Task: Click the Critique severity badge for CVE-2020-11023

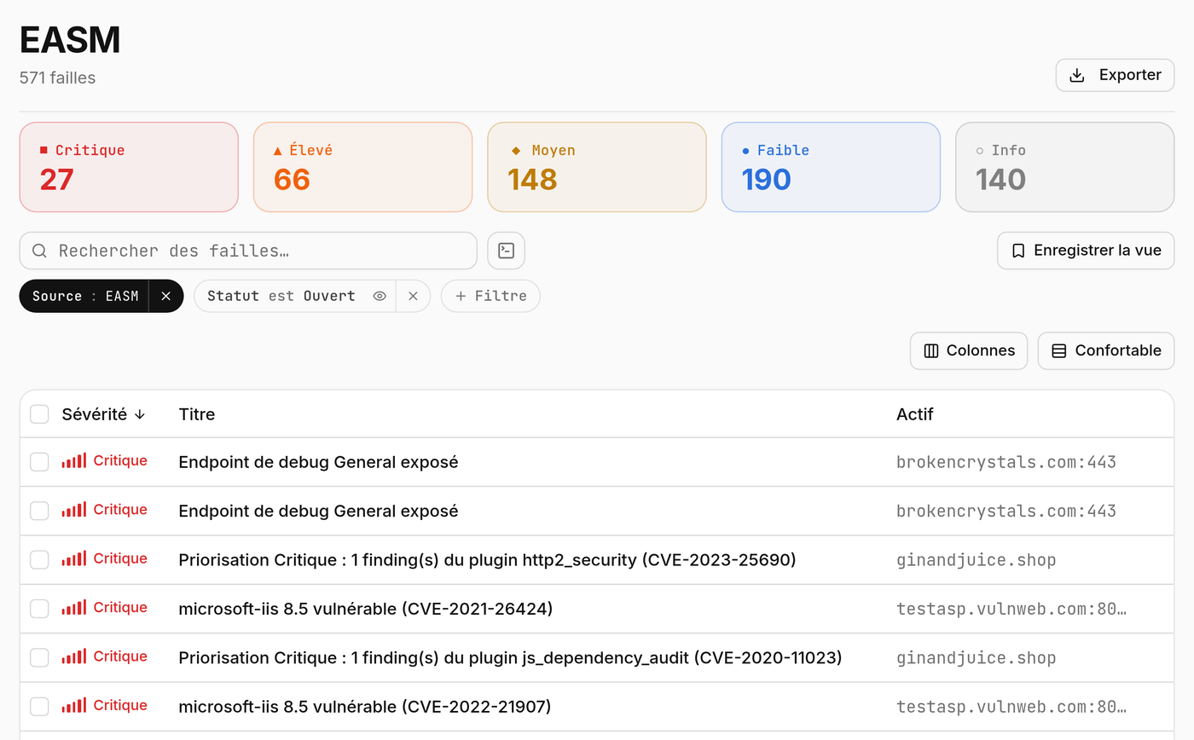Action: (x=105, y=657)
